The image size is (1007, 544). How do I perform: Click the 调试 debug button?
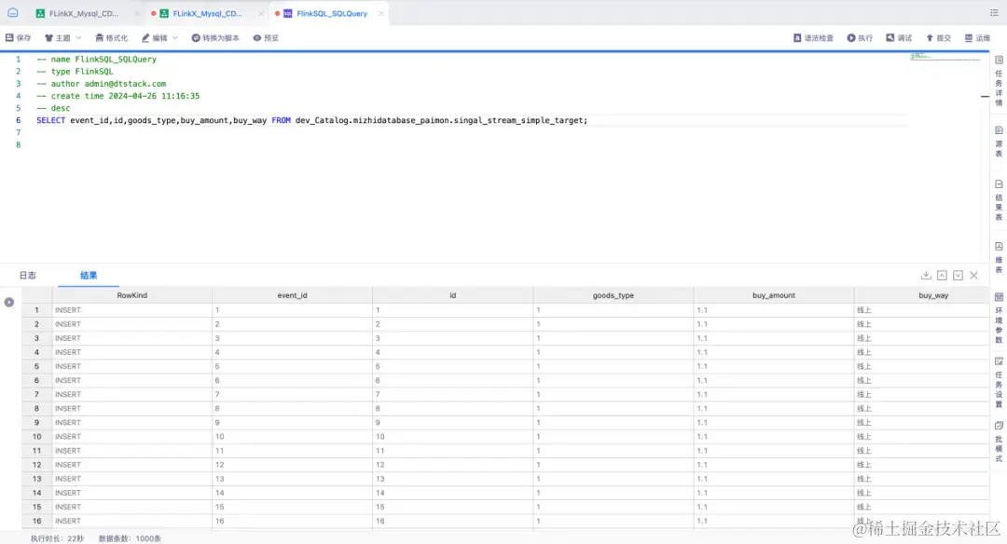pyautogui.click(x=899, y=38)
